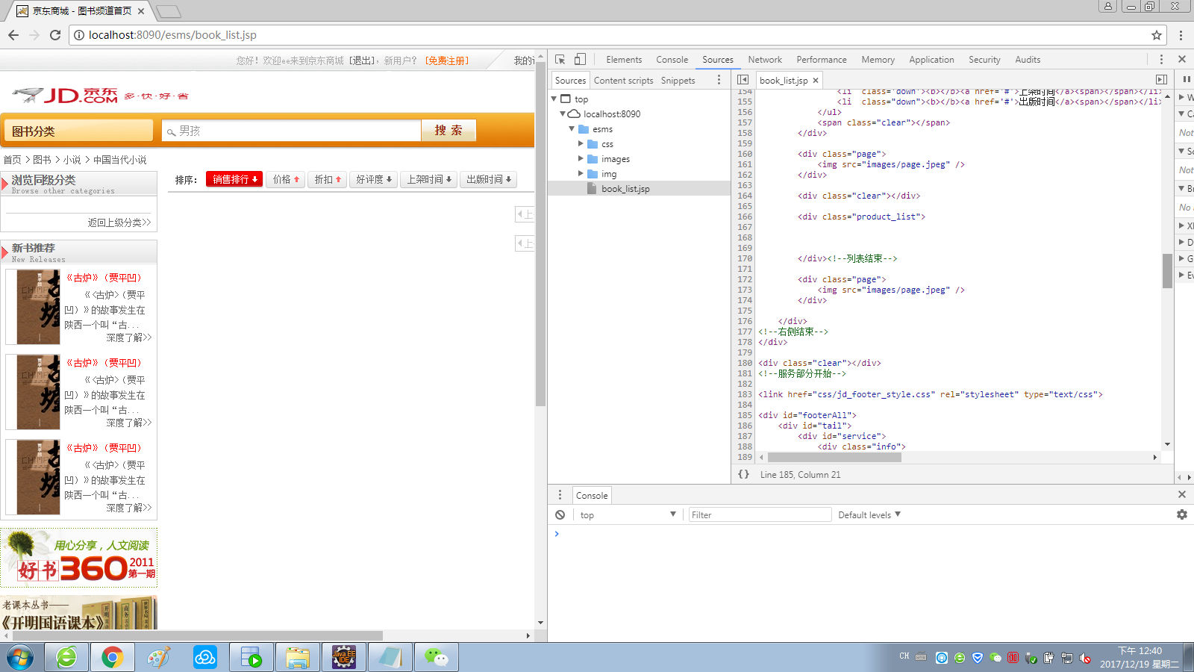The image size is (1194, 672).
Task: Close the DevTools panel
Action: 1182,59
